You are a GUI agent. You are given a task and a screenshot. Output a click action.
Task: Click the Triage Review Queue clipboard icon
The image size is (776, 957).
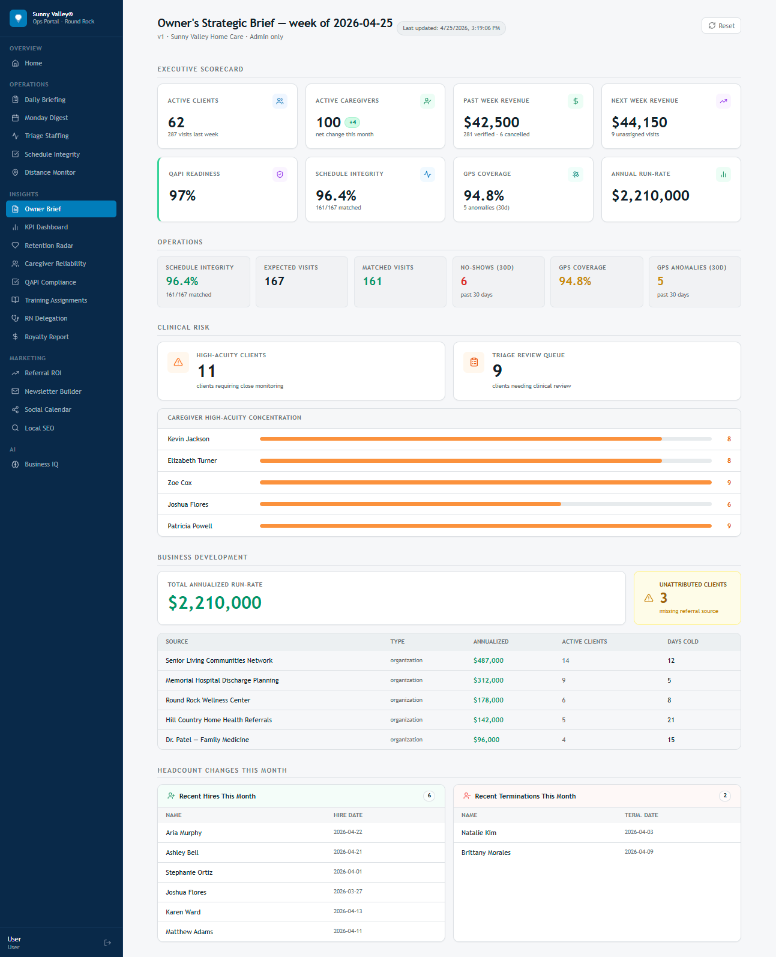click(x=474, y=363)
